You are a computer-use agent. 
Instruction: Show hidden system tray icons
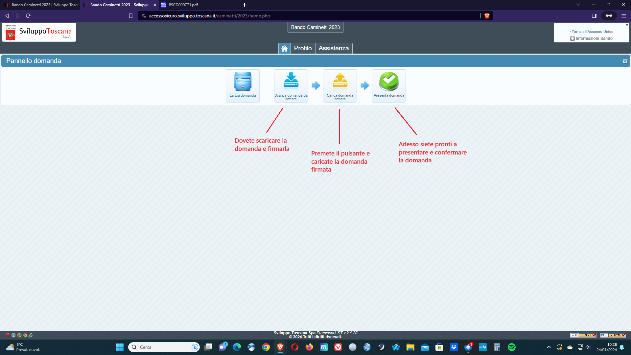(x=549, y=347)
